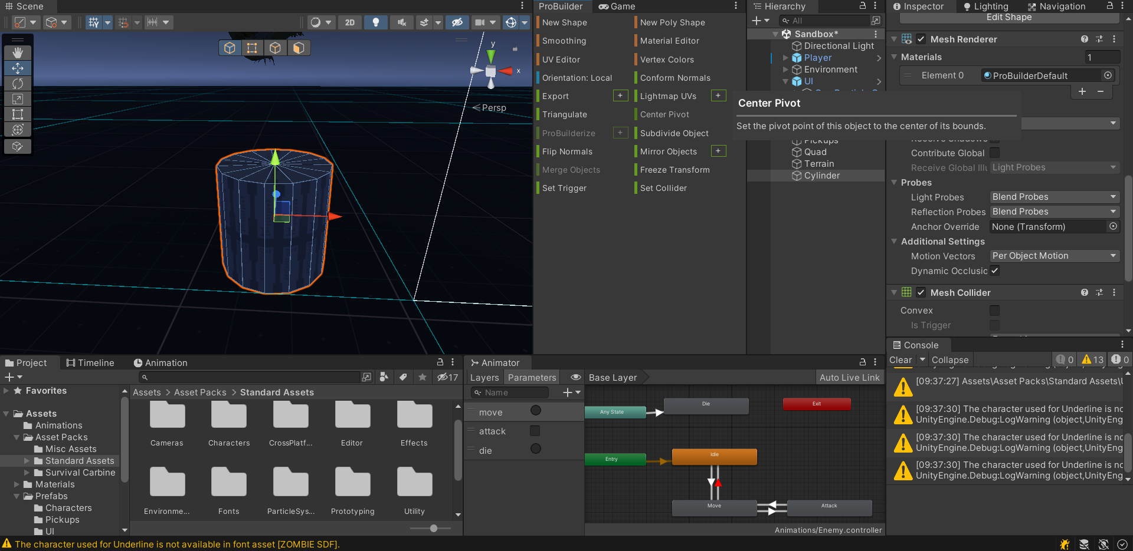Select the Hand tool in scene toolbar
The width and height of the screenshot is (1133, 551).
(18, 53)
